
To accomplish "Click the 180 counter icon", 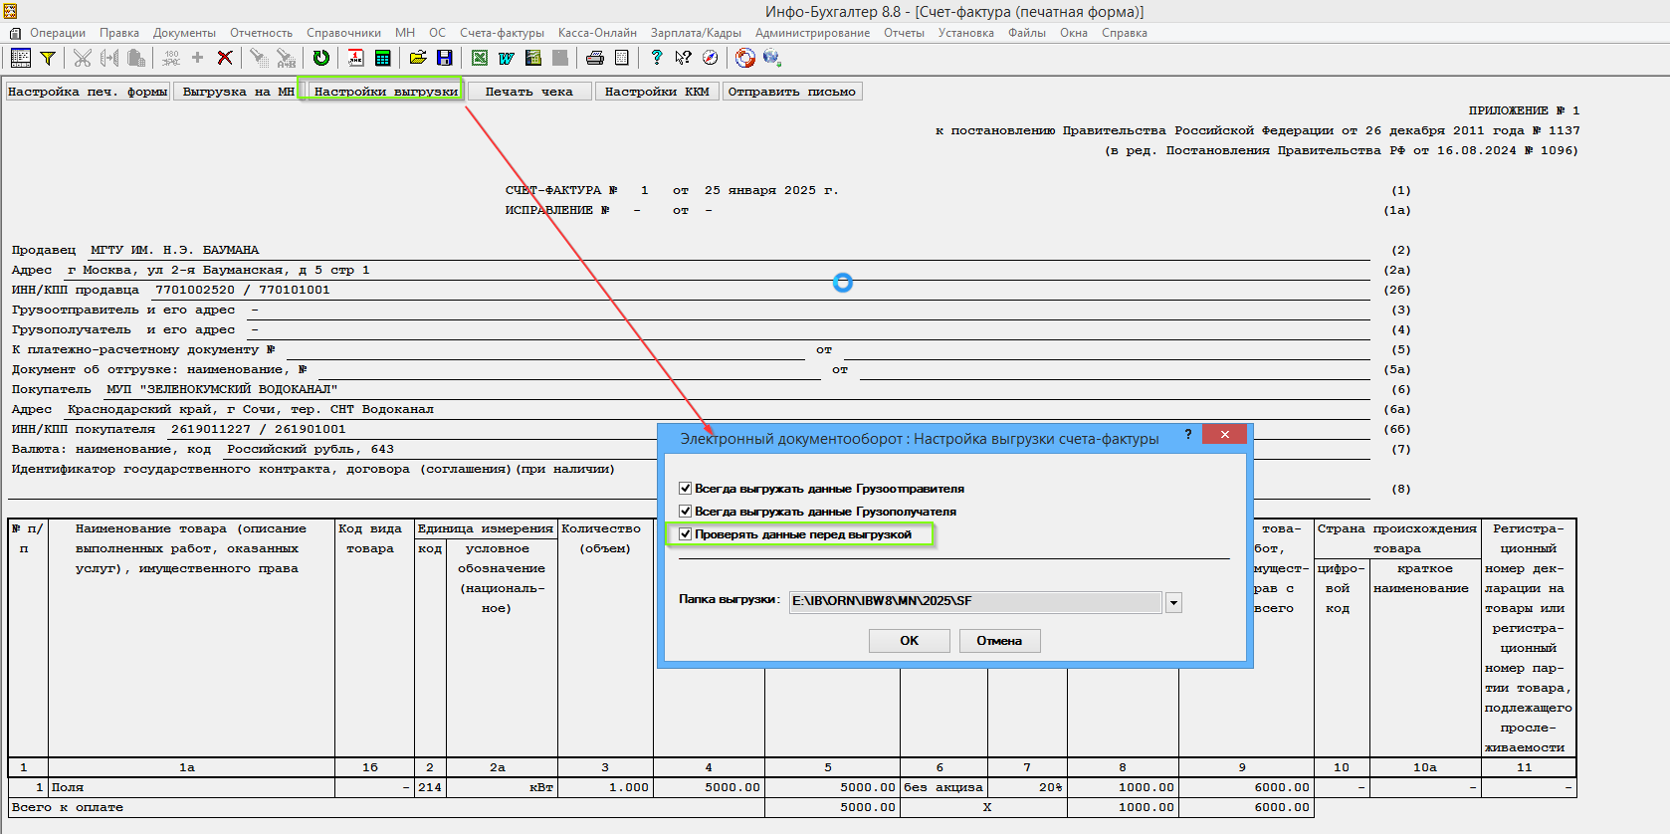I will [171, 58].
